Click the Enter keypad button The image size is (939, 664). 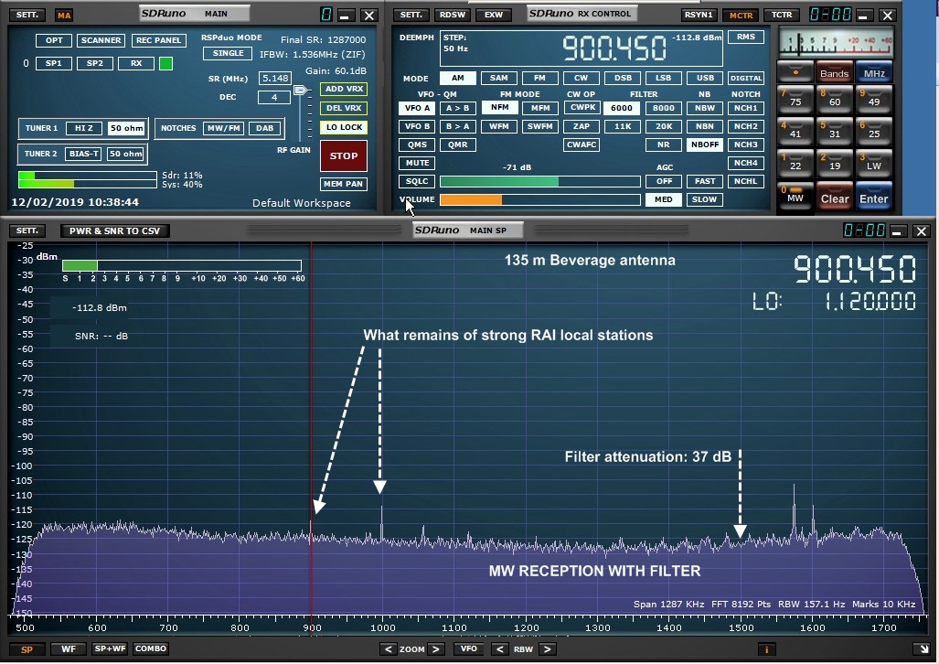[x=874, y=196]
